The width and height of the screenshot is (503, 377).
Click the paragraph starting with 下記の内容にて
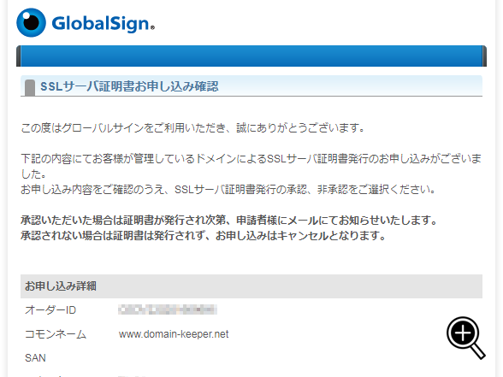click(x=251, y=167)
